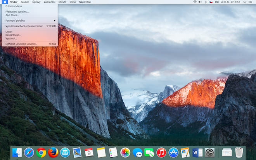
Task: Click Vynutit ukončení procesu Finder
Action: [24, 26]
